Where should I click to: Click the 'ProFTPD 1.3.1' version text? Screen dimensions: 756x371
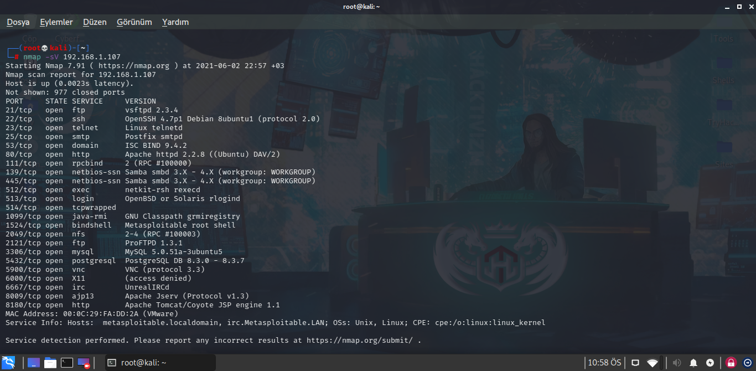(x=154, y=243)
